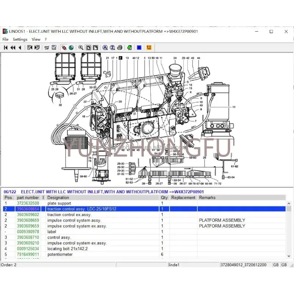Select part number 3903609659

pos(28,226)
